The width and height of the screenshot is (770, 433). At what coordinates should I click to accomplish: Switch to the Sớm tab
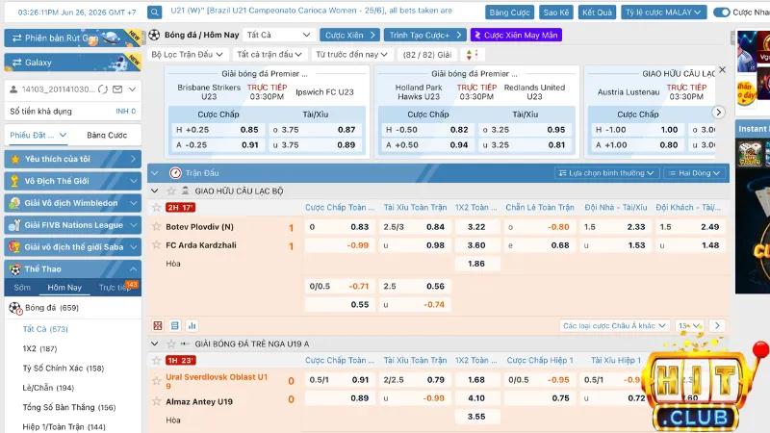[x=22, y=287]
